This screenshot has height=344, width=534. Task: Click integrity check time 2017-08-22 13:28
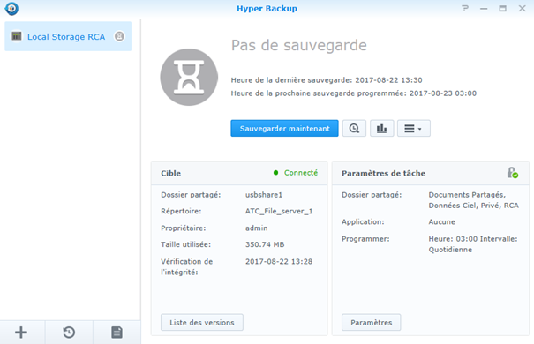point(279,261)
